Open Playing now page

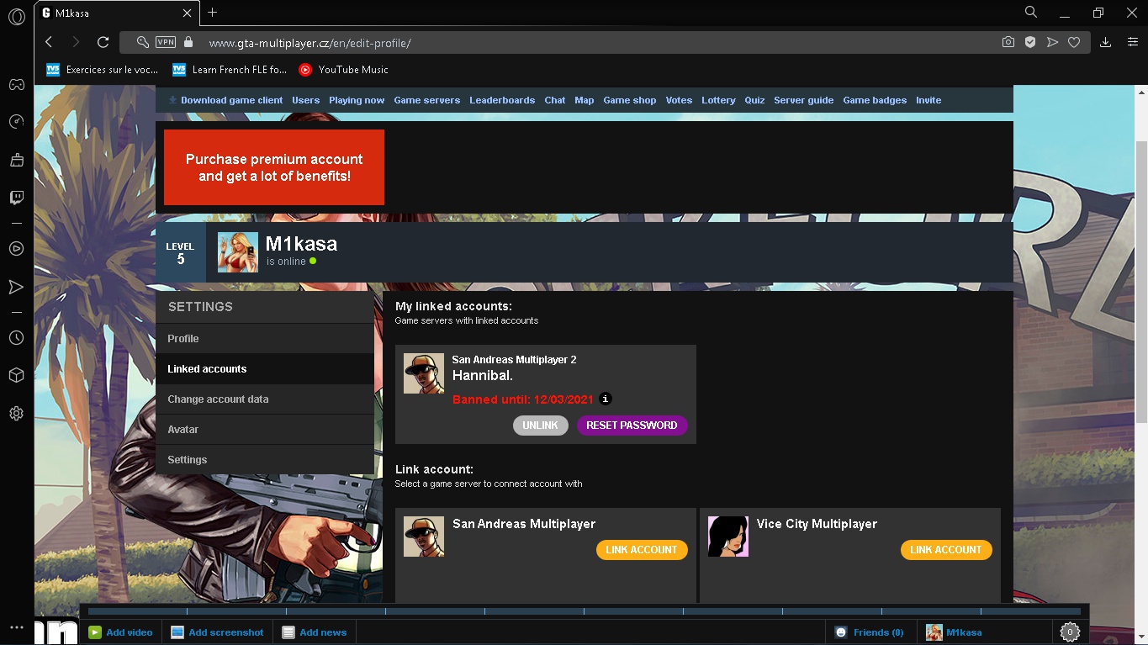357,100
